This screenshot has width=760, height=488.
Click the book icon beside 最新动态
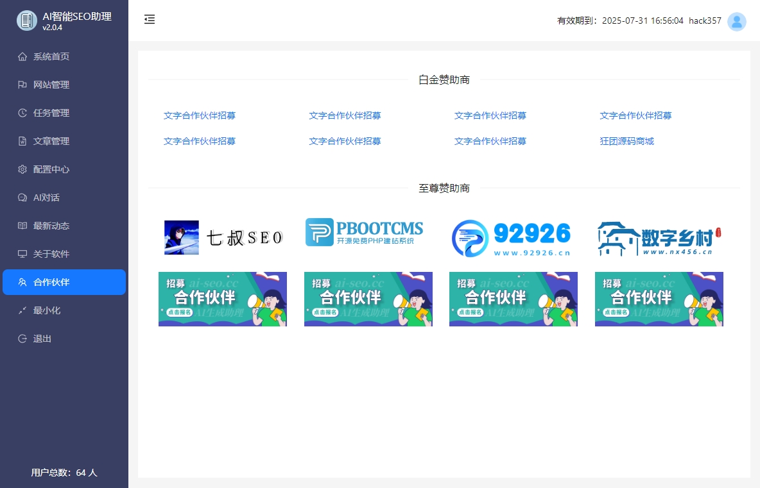22,226
